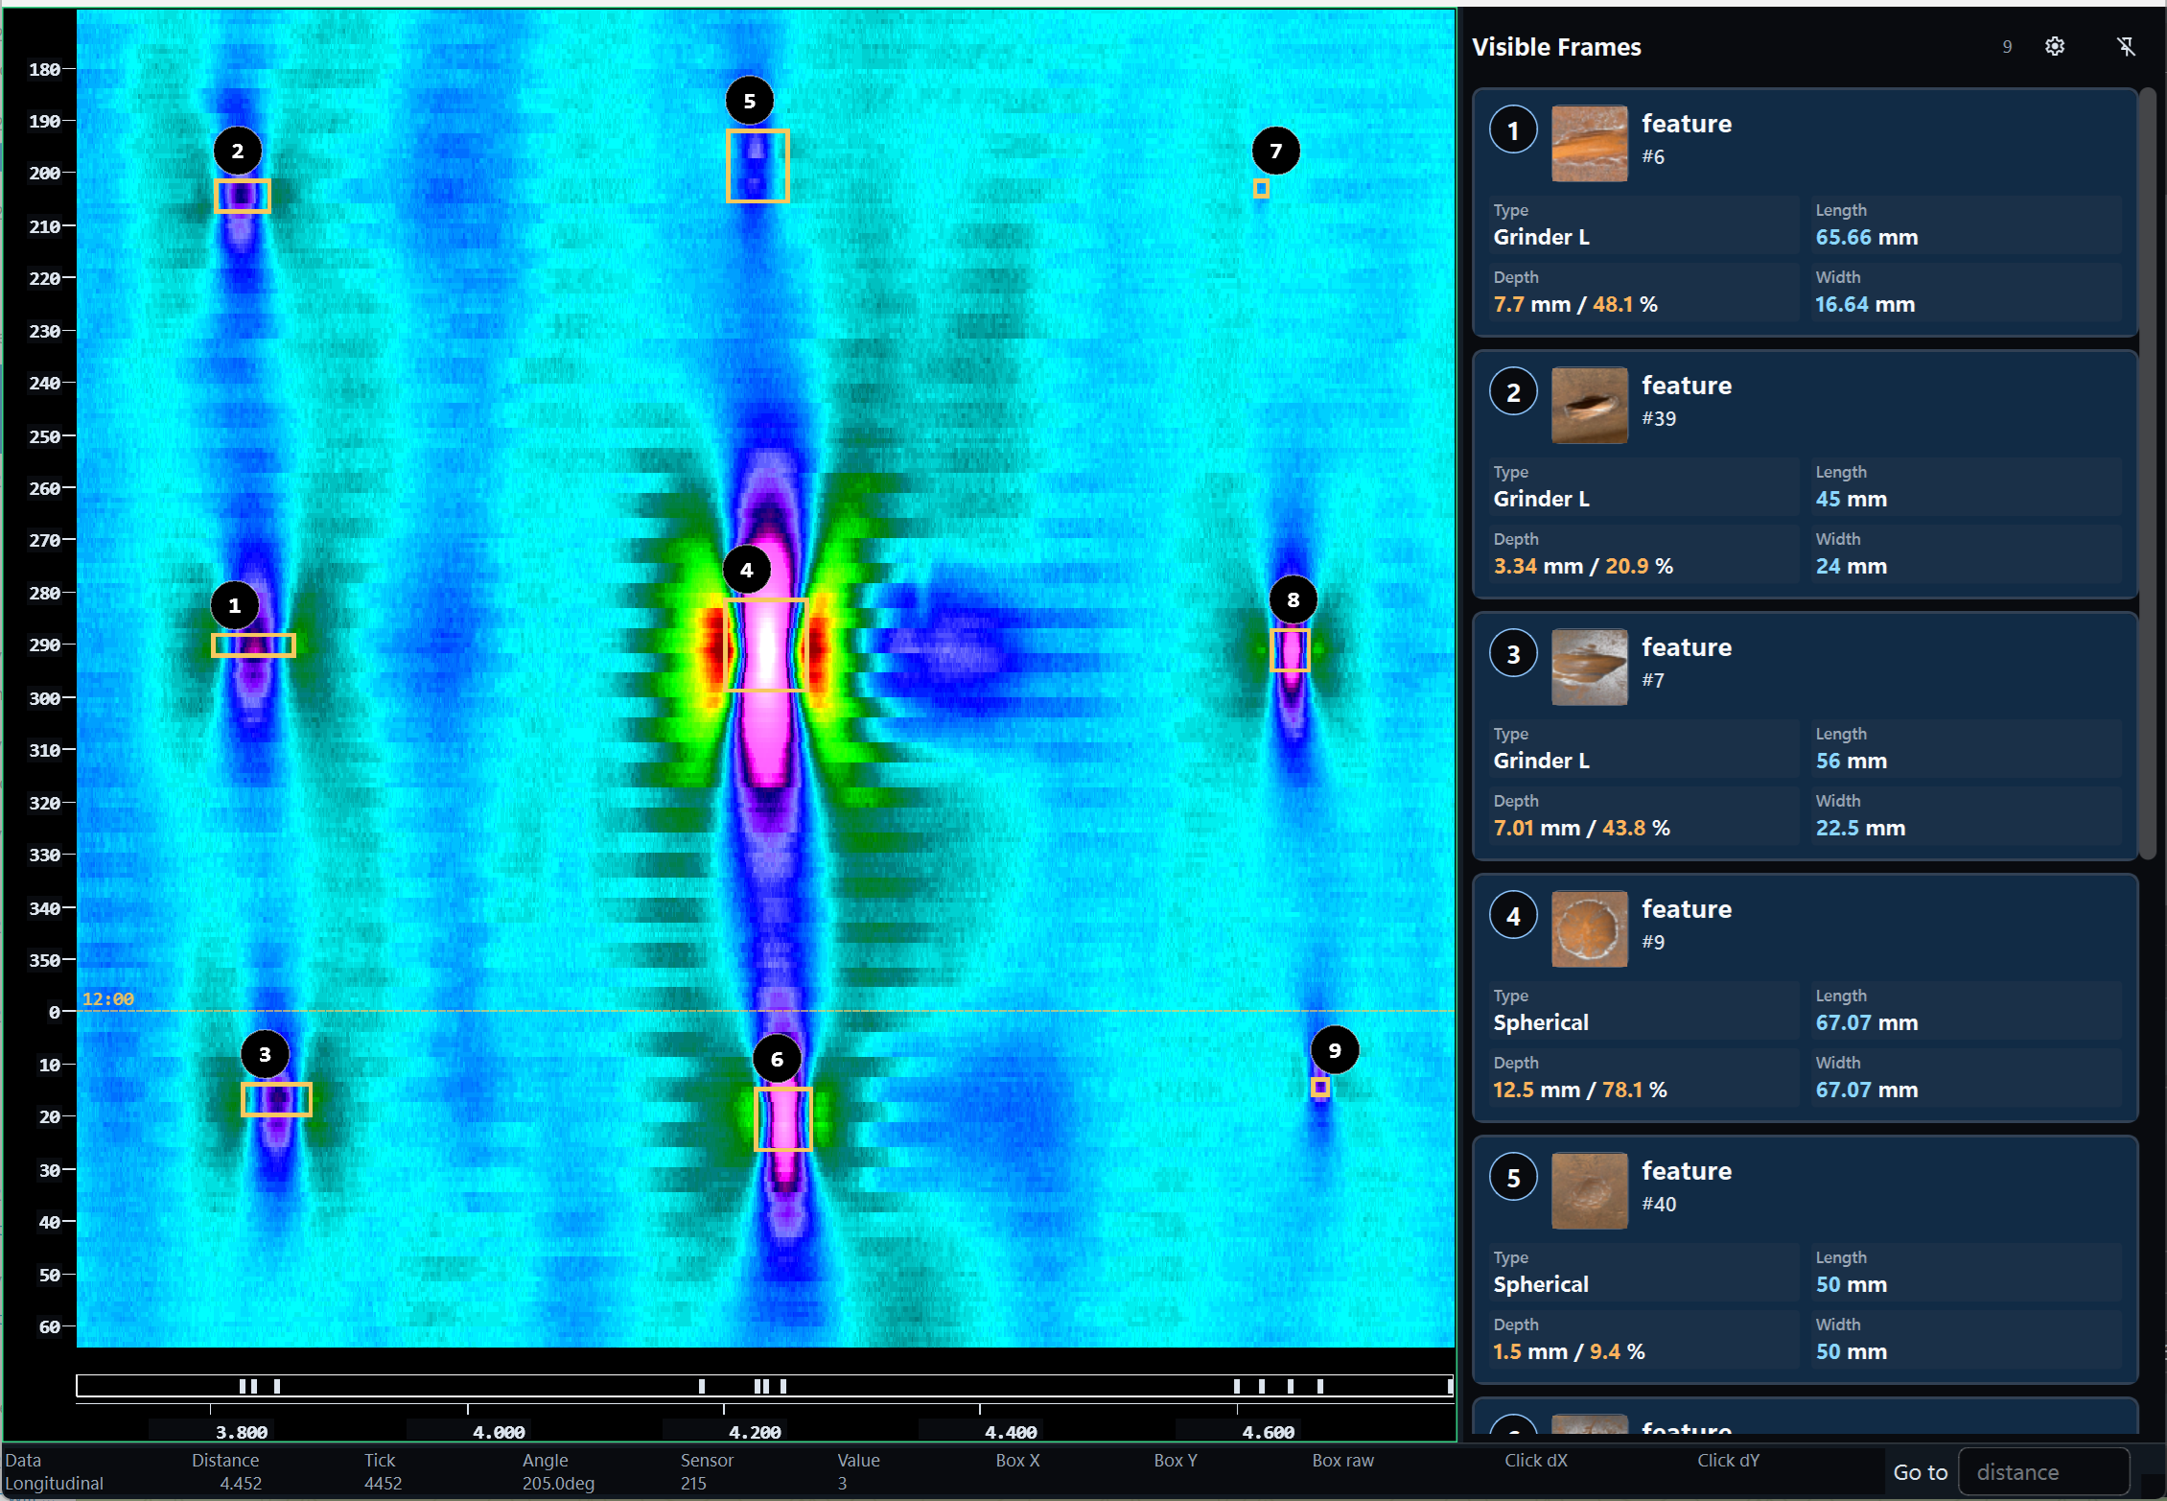Click the Click dX status label
Screen dimensions: 2167x1501
tap(1536, 1461)
